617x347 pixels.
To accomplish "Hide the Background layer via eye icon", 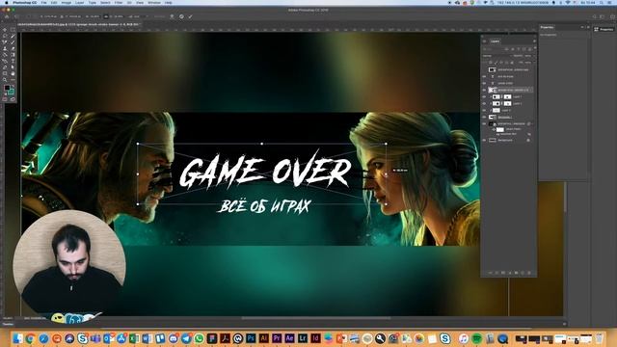I will [484, 140].
